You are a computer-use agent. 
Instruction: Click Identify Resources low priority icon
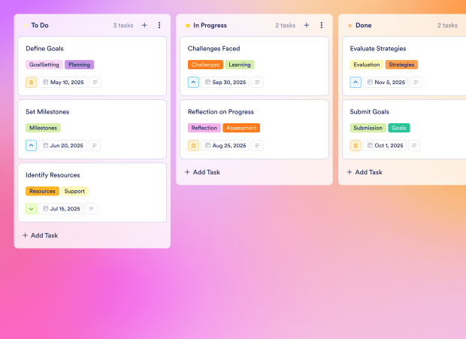point(32,209)
